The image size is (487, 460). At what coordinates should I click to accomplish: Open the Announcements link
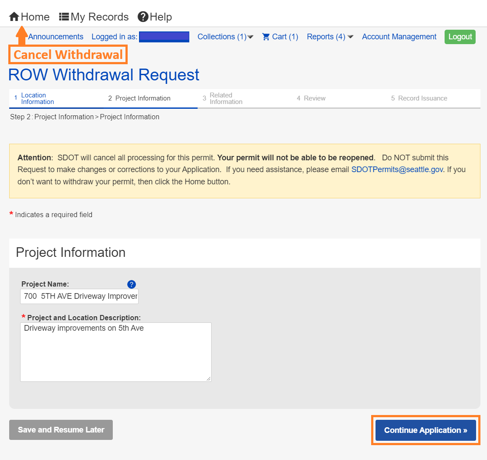click(56, 37)
